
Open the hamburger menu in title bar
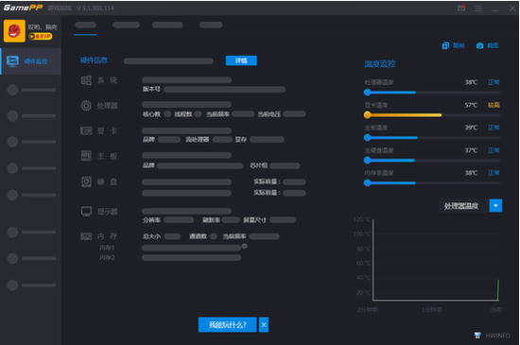(x=478, y=8)
